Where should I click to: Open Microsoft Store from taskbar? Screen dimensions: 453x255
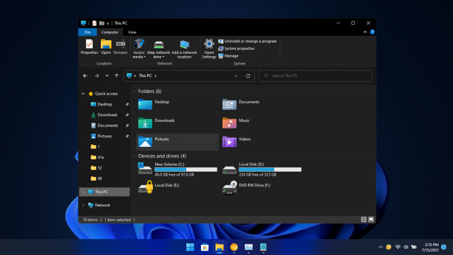click(x=205, y=247)
